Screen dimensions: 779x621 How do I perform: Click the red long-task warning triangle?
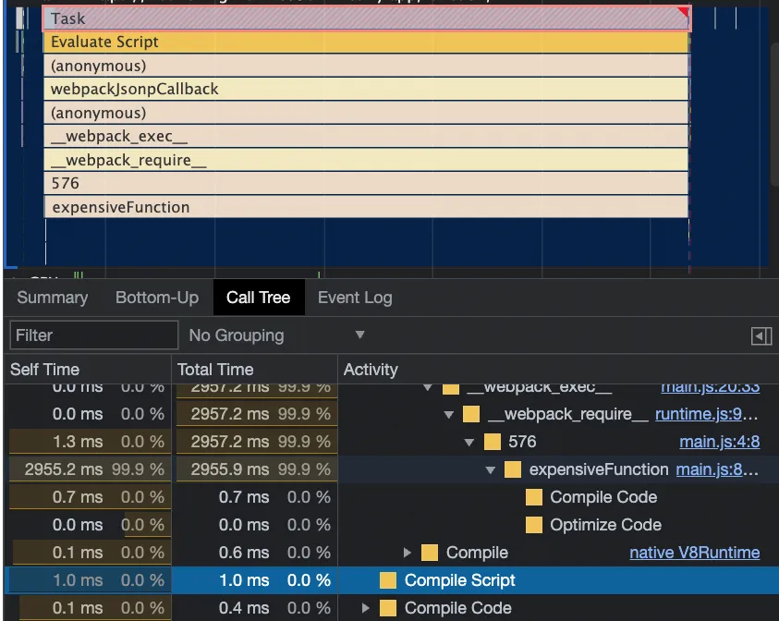685,11
